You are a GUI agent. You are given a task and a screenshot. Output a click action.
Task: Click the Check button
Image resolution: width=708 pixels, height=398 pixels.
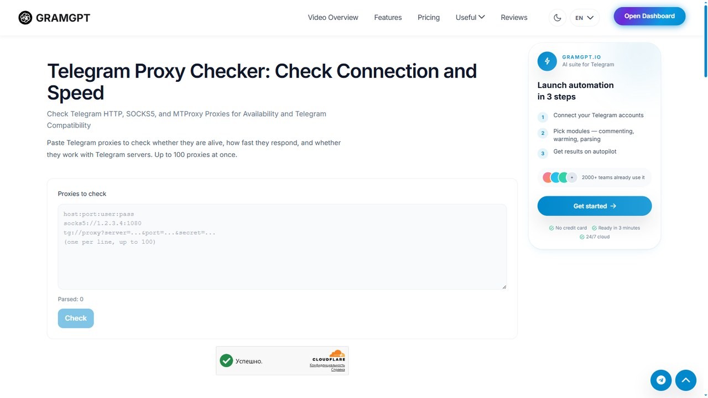(x=76, y=318)
